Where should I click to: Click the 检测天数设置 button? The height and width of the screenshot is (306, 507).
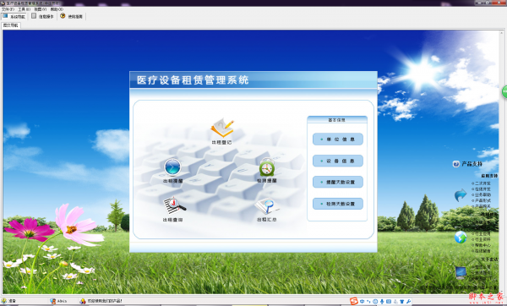tap(337, 204)
